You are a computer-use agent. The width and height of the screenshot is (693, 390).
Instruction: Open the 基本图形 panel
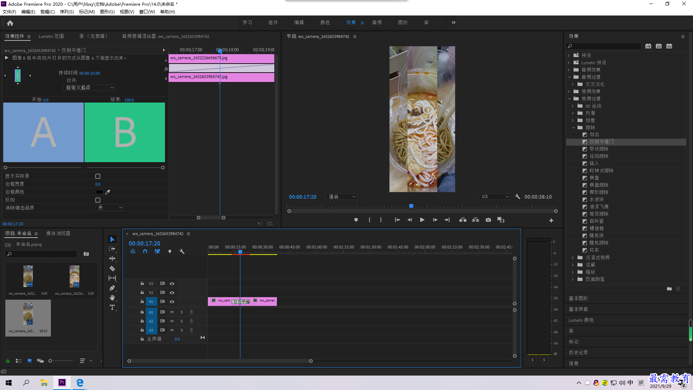point(578,298)
